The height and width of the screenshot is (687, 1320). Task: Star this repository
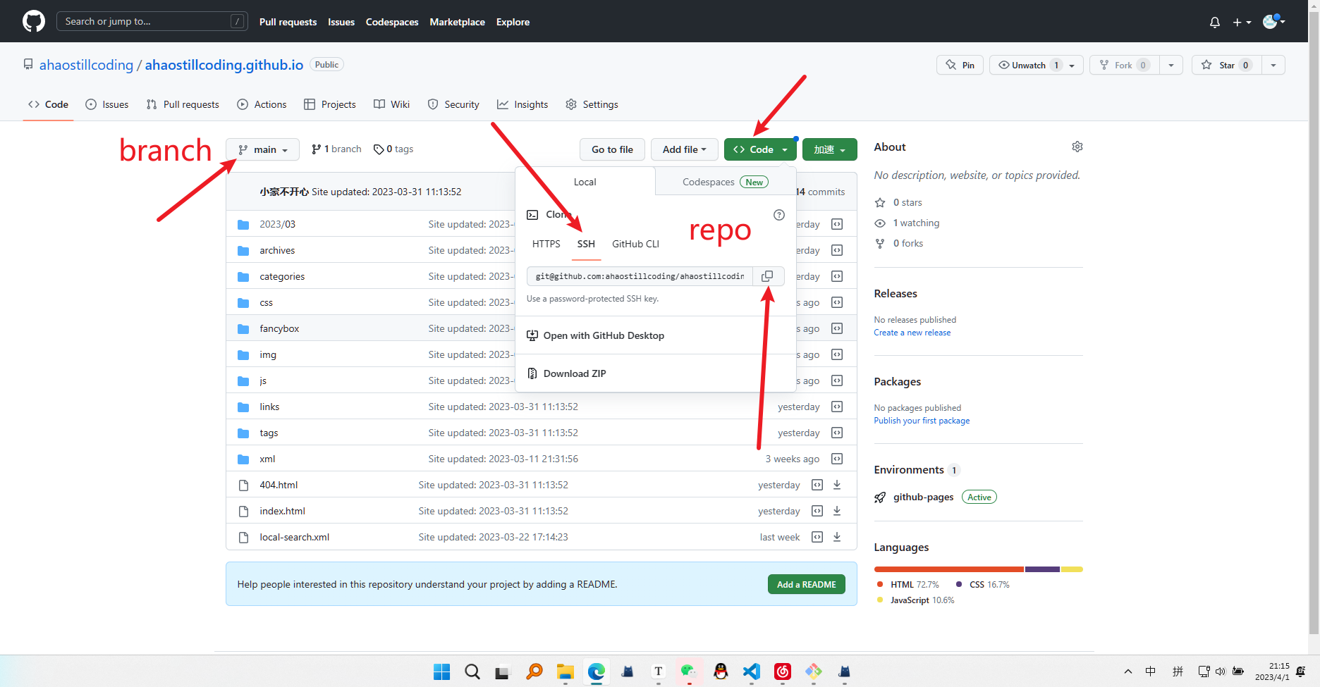coord(1227,65)
